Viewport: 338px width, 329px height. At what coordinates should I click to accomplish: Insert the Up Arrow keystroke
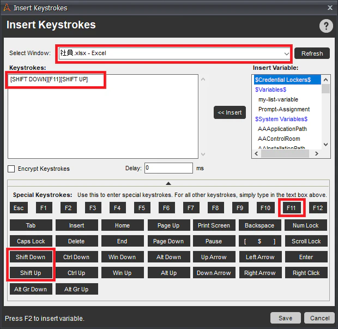[x=214, y=257]
